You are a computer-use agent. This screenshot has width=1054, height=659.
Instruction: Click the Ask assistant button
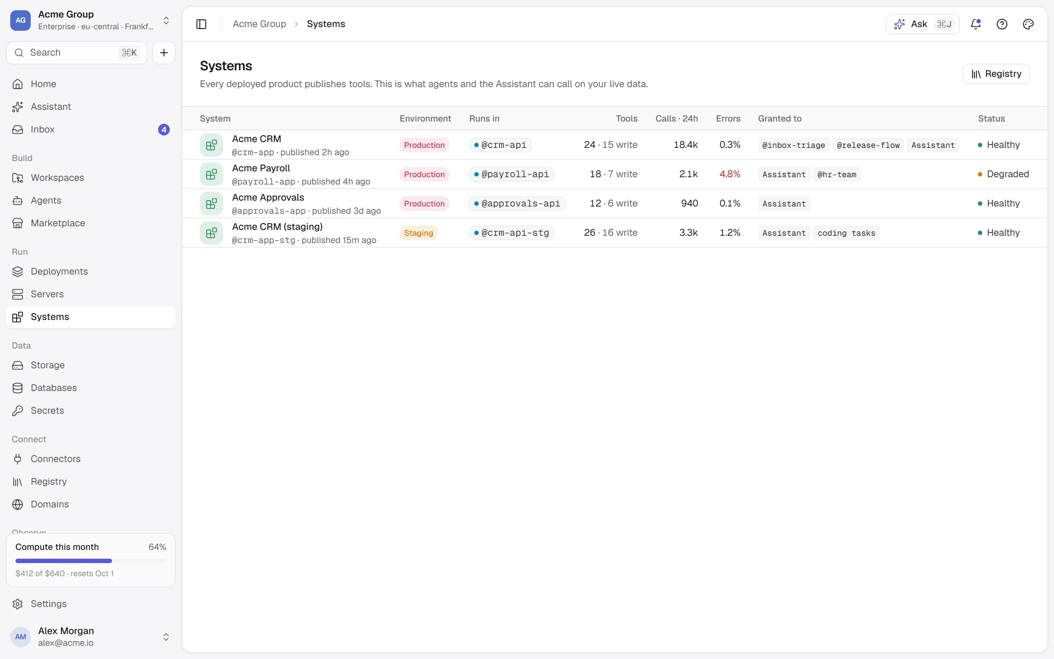click(x=922, y=24)
